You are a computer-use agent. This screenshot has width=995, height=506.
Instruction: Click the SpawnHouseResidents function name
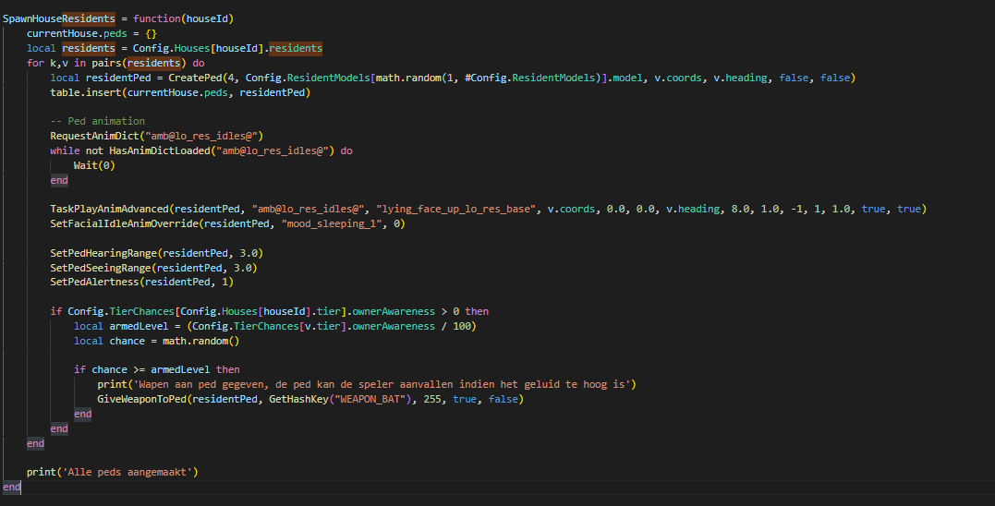coord(58,18)
